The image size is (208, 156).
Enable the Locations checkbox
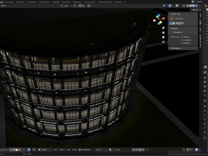[182, 40]
